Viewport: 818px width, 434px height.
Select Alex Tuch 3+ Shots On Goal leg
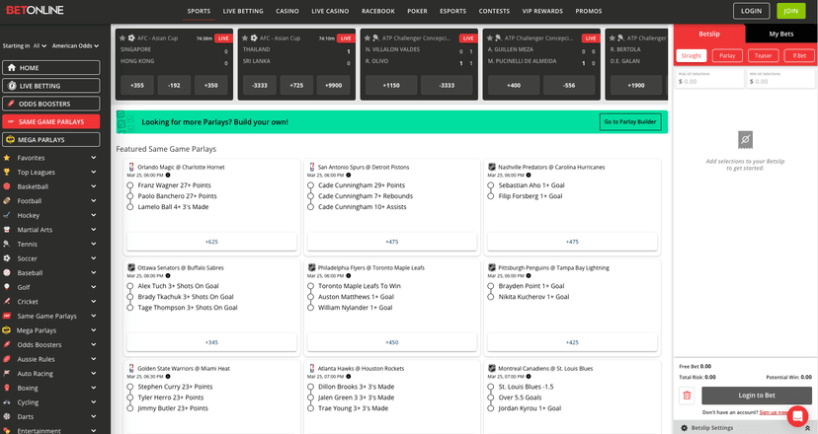click(129, 286)
